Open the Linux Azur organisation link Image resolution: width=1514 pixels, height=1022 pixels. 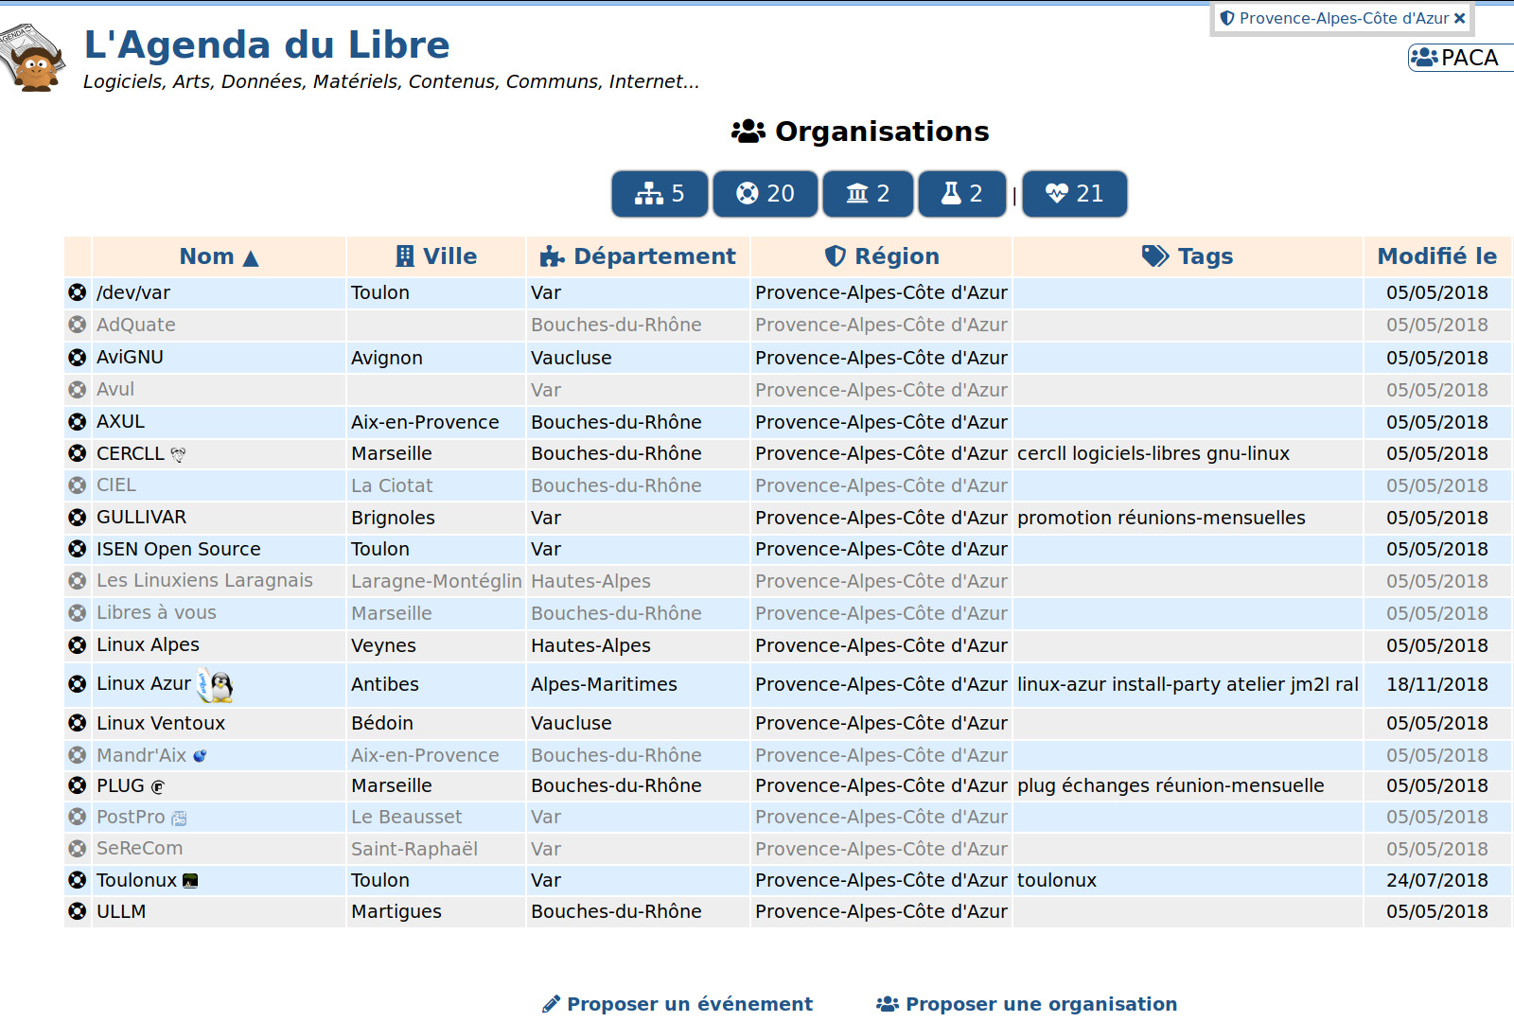[x=144, y=684]
